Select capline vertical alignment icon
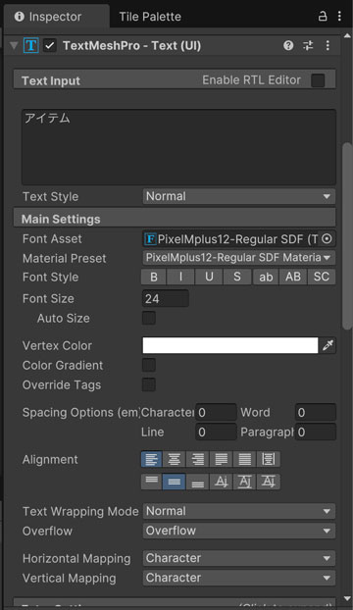 click(269, 482)
